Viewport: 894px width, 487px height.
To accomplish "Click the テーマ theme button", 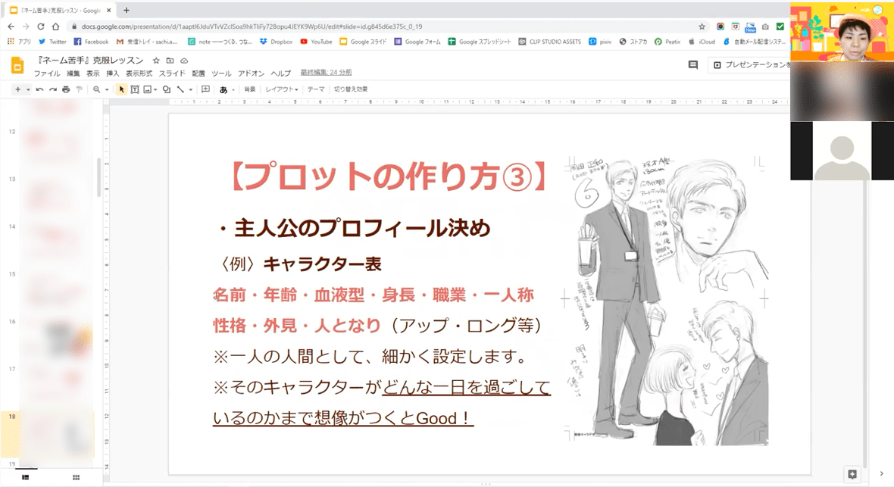I will [315, 89].
